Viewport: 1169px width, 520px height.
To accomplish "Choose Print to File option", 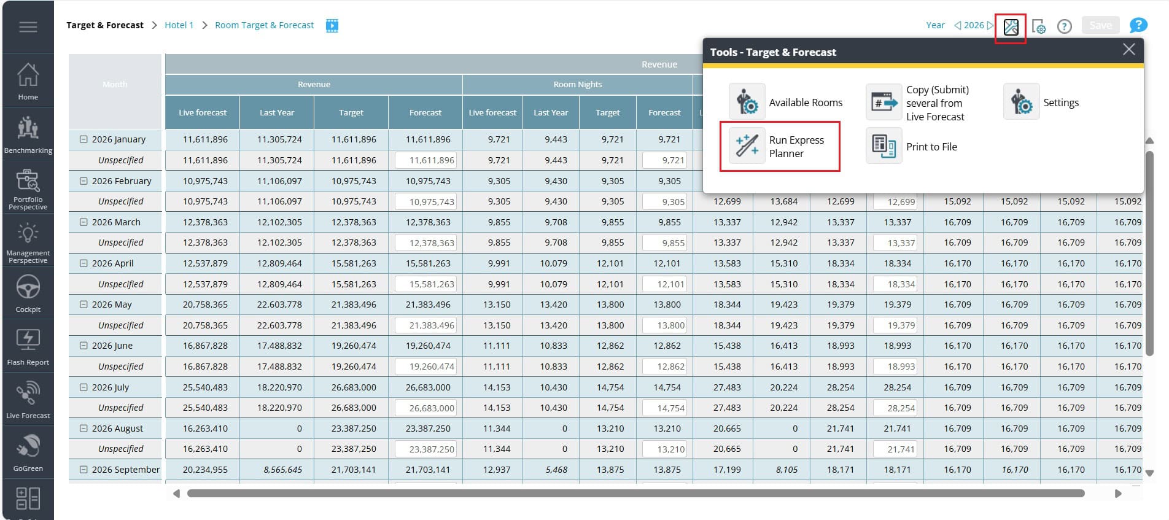I will click(912, 147).
